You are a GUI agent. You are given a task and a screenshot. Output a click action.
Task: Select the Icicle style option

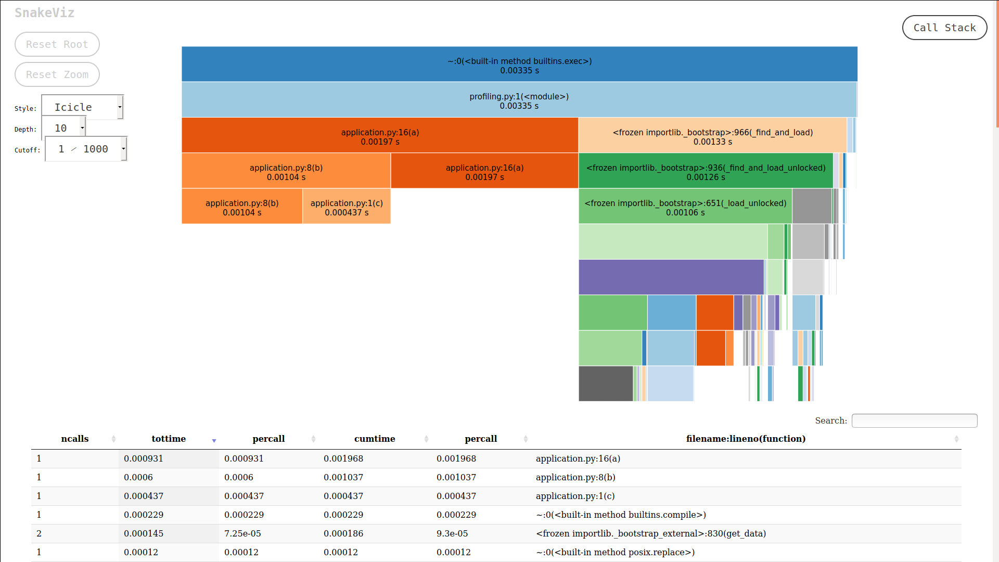(x=83, y=106)
